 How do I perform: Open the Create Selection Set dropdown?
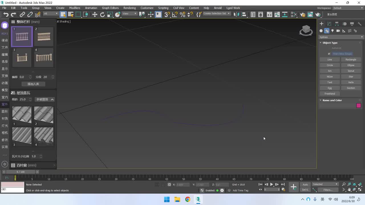[x=216, y=14]
